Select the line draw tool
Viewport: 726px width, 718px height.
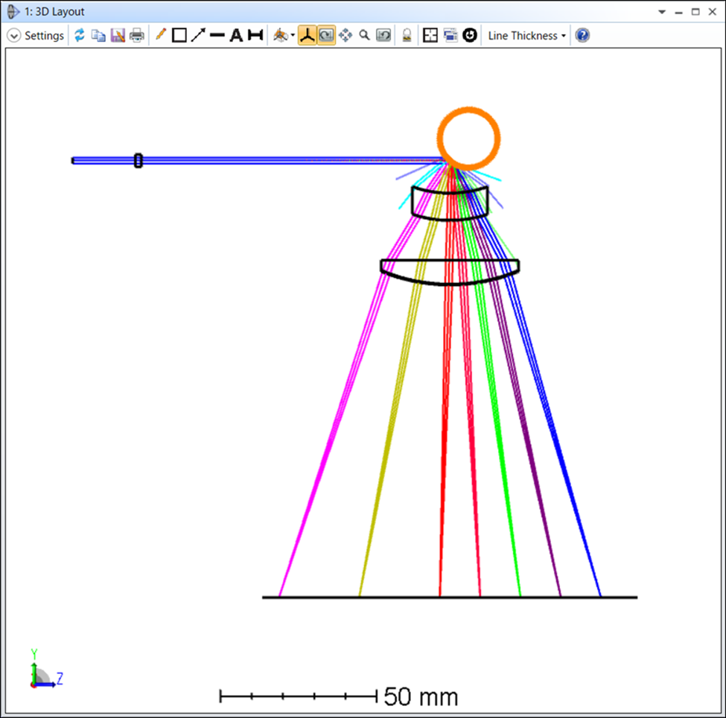pyautogui.click(x=217, y=35)
